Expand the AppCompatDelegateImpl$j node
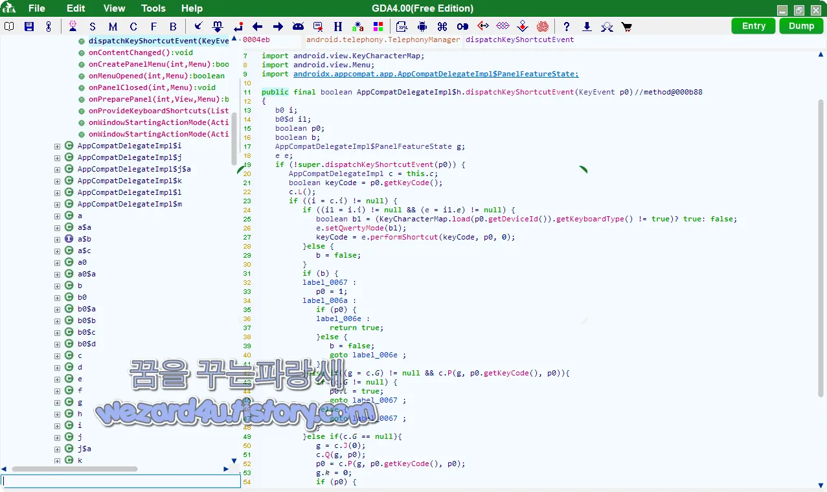The height and width of the screenshot is (492, 827). (57, 158)
